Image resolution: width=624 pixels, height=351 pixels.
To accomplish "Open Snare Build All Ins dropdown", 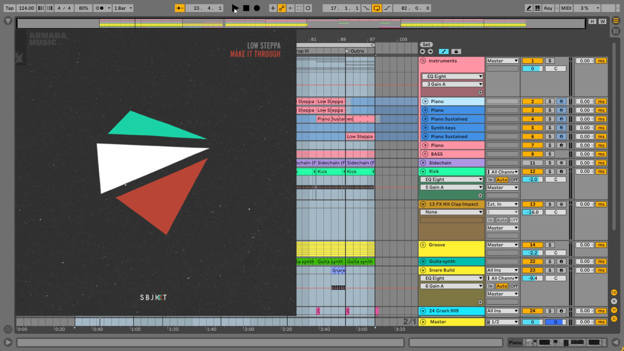I will pyautogui.click(x=503, y=270).
